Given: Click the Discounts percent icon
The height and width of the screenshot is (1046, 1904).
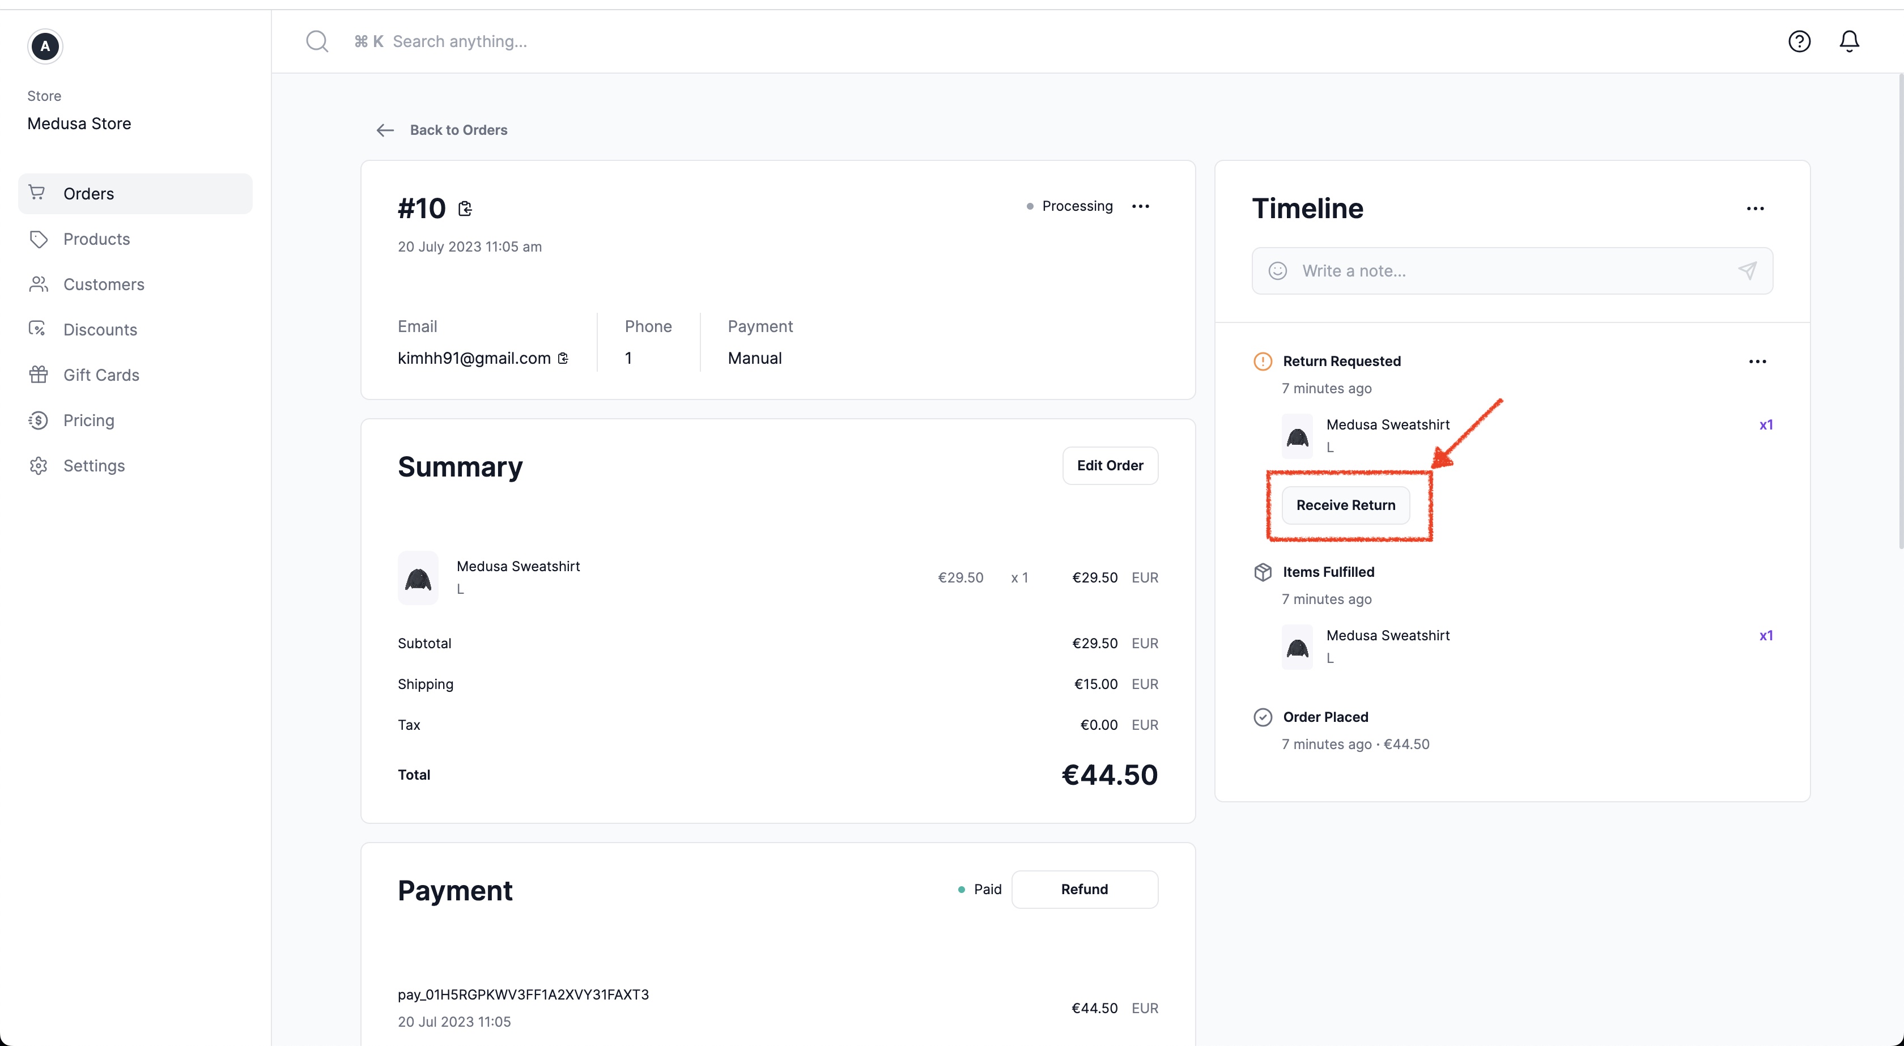Looking at the screenshot, I should click(x=39, y=329).
